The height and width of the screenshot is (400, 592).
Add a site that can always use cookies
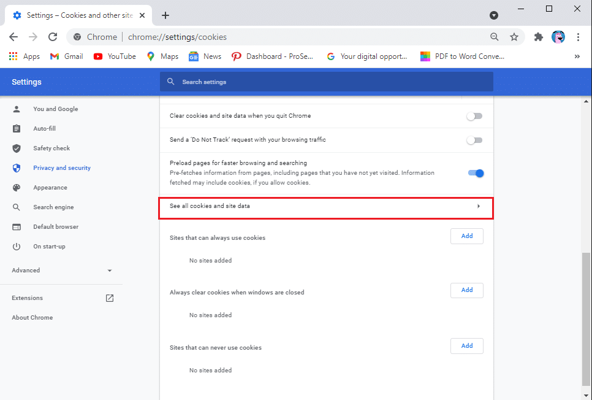point(466,236)
